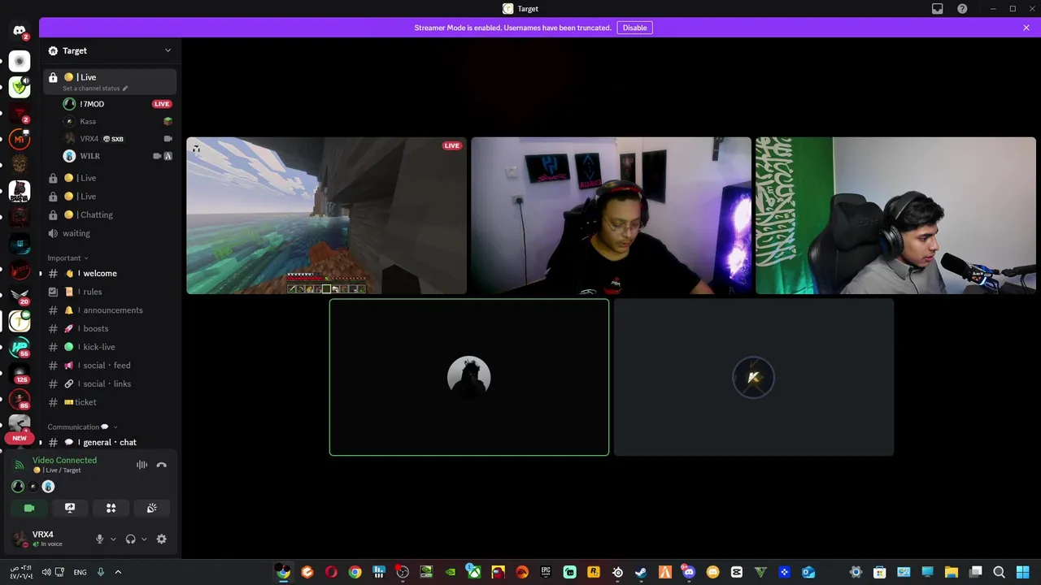Click the white server icon at sidebar top

point(20,62)
